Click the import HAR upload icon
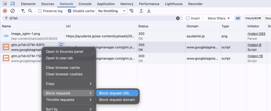The height and width of the screenshot is (111, 271). coord(141,11)
